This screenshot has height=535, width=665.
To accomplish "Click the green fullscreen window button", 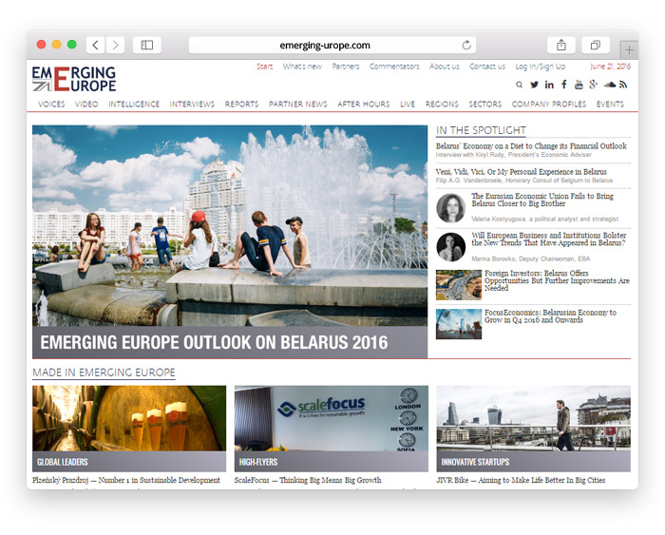I will [x=71, y=44].
